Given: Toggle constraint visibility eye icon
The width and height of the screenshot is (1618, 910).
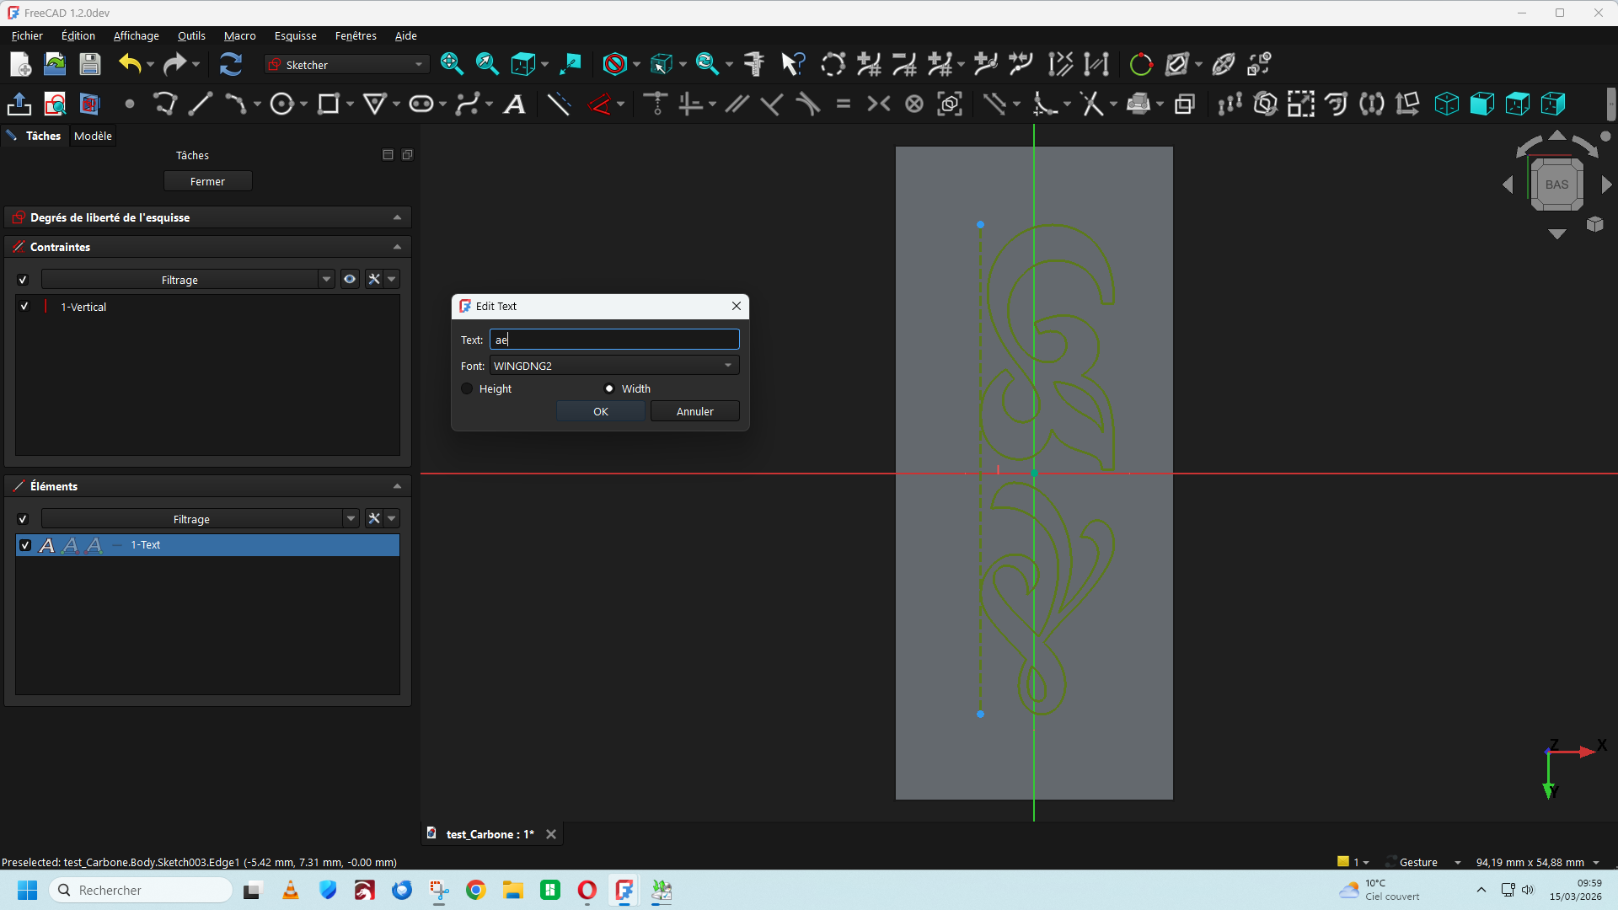Looking at the screenshot, I should tap(350, 280).
